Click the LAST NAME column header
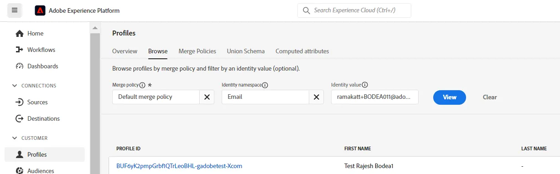Viewport: 560px width, 174px height. tap(534, 148)
